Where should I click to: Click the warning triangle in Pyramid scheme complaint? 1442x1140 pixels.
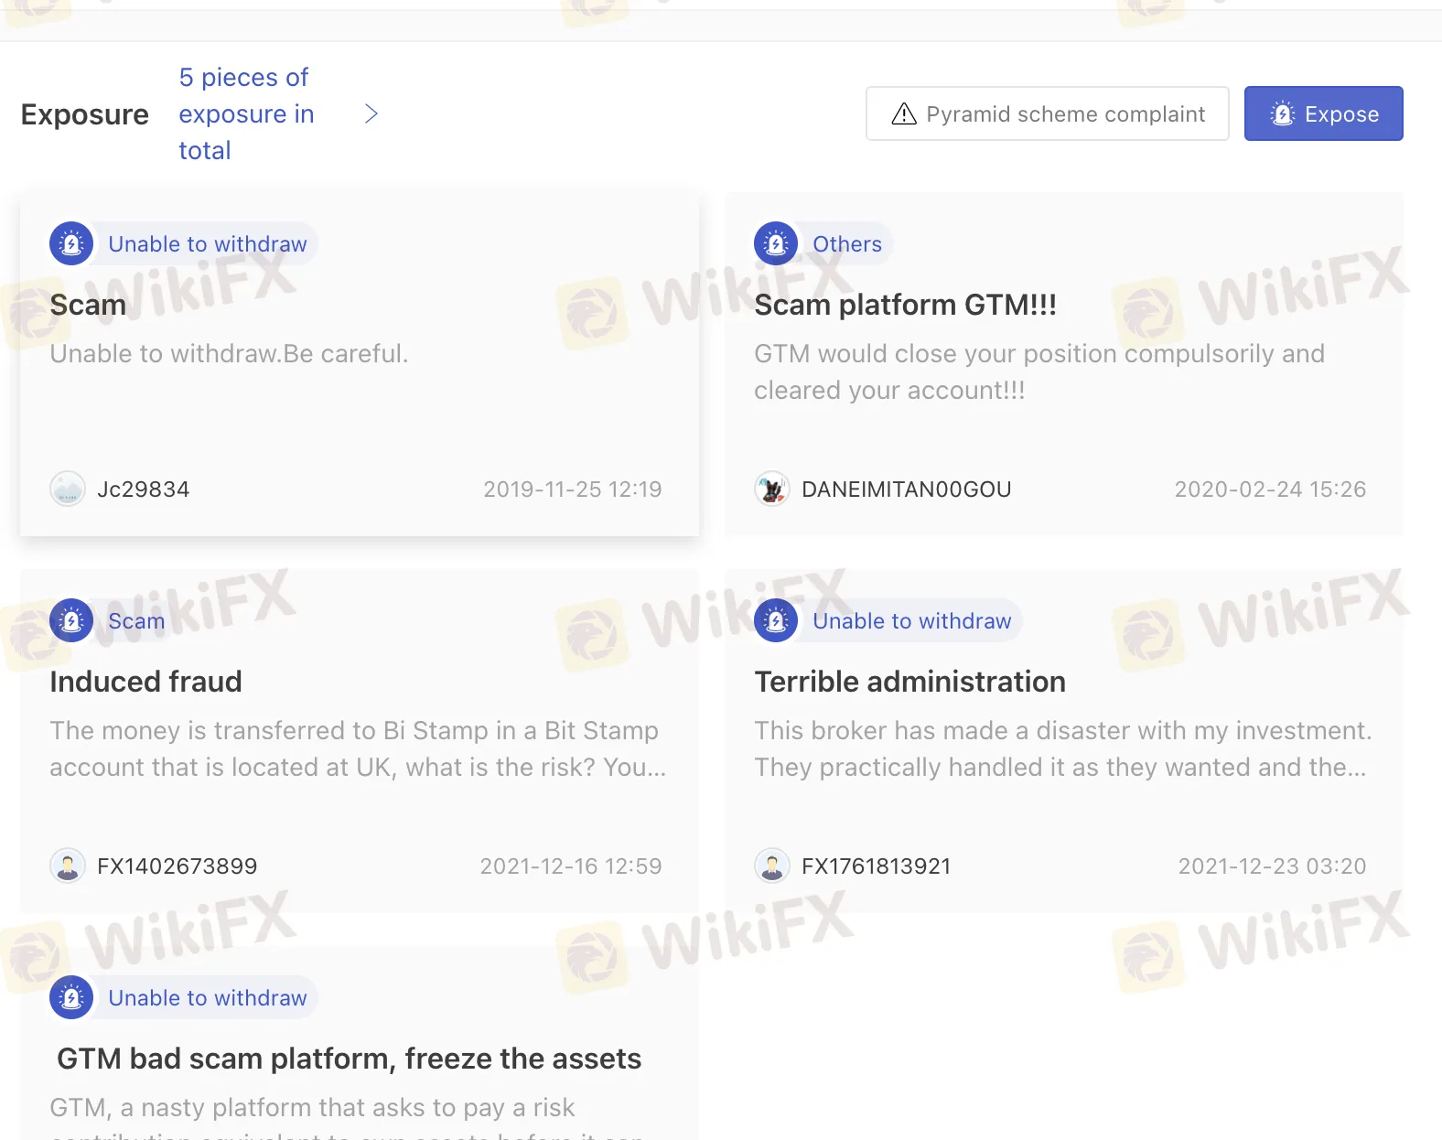point(902,113)
